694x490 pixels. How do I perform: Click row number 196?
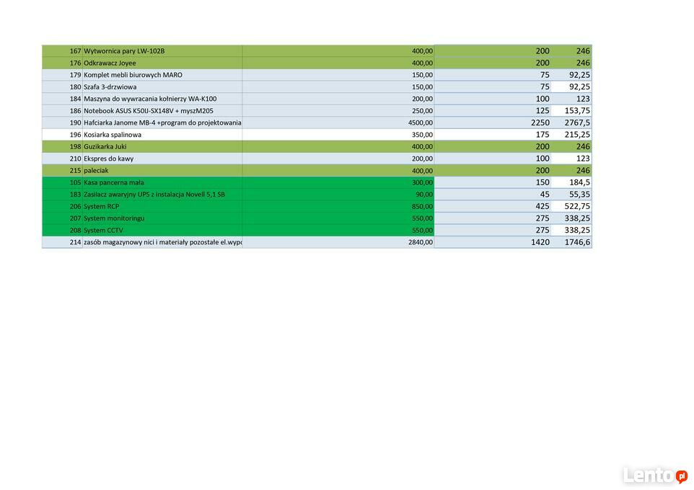[x=63, y=135]
